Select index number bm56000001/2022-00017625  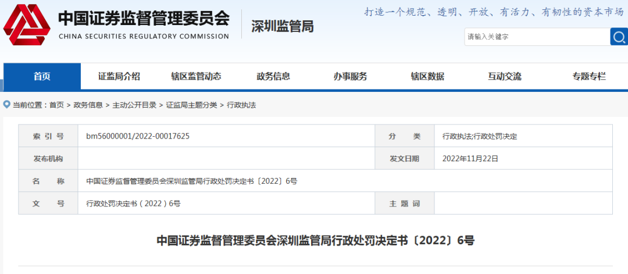tap(138, 136)
